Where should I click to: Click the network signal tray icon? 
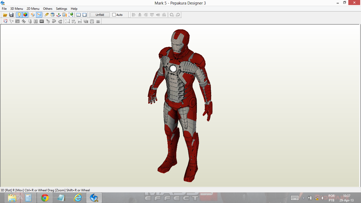tap(316, 198)
